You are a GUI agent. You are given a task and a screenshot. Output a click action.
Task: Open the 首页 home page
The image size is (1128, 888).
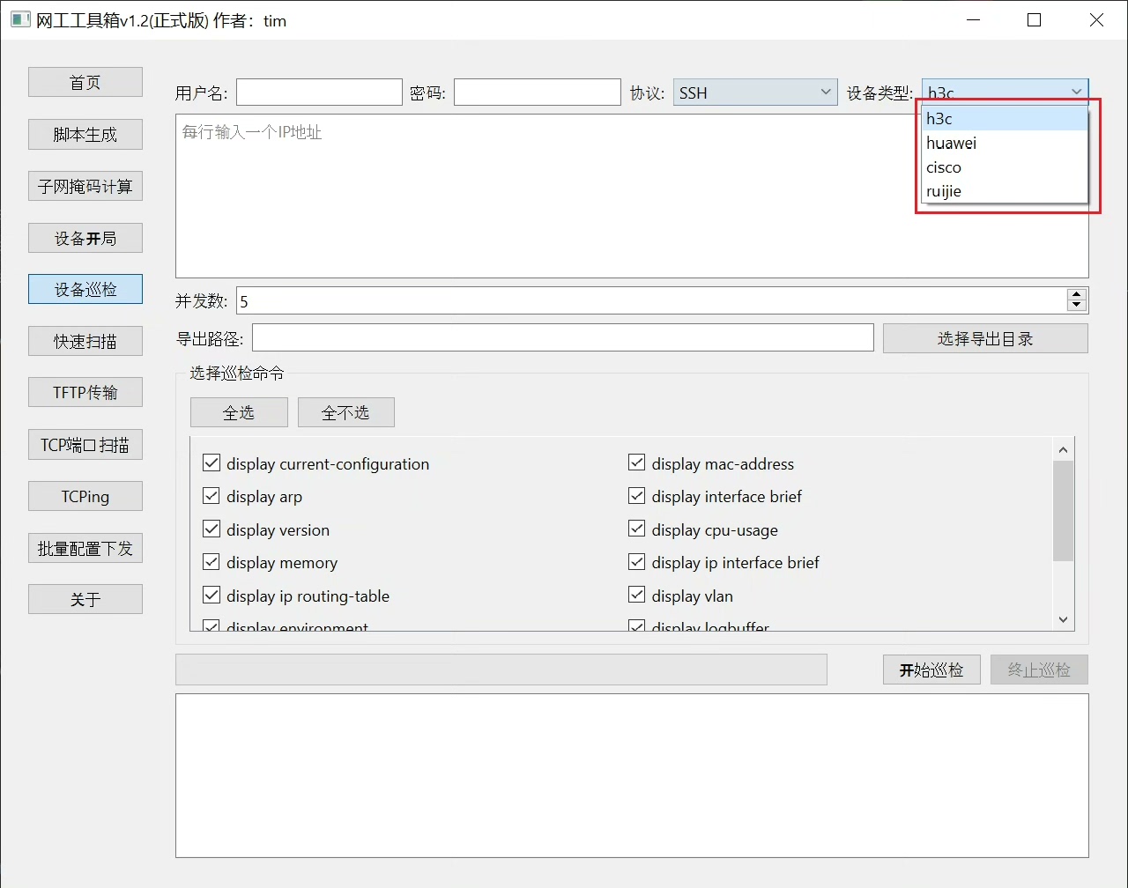pyautogui.click(x=85, y=82)
